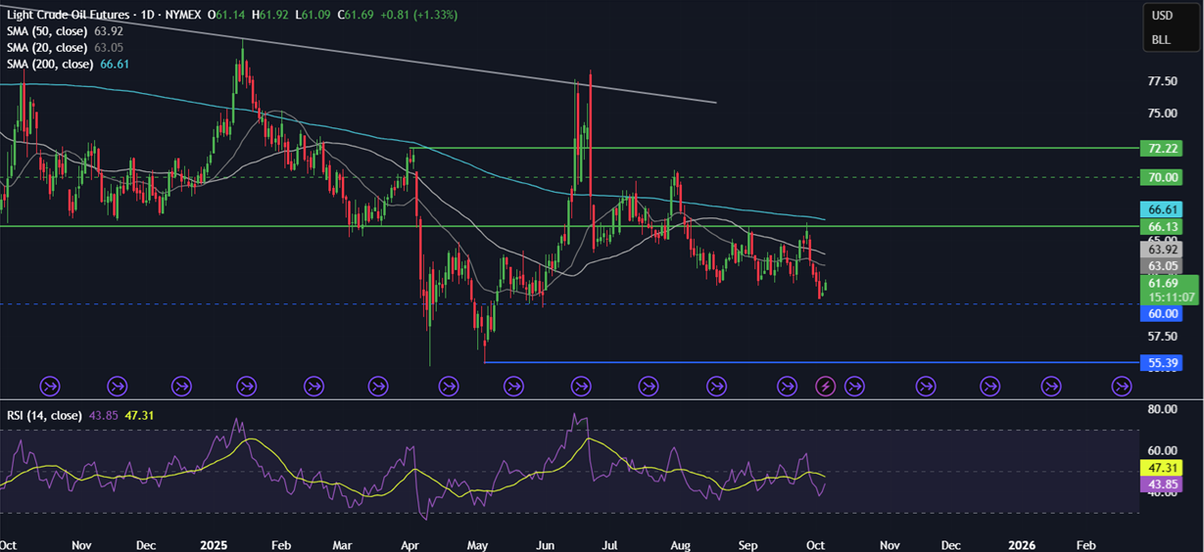
Task: Click the rollover marker in October 2024
Action: (x=50, y=386)
